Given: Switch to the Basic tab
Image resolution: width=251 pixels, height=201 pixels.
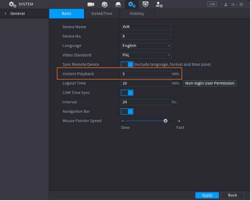Looking at the screenshot, I should [x=67, y=14].
